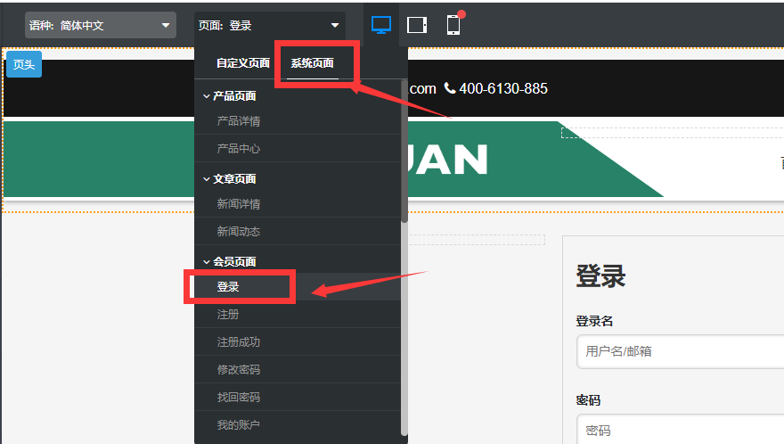Select 新闻详情 in the page list
Viewport: 784px width, 444px height.
[239, 204]
